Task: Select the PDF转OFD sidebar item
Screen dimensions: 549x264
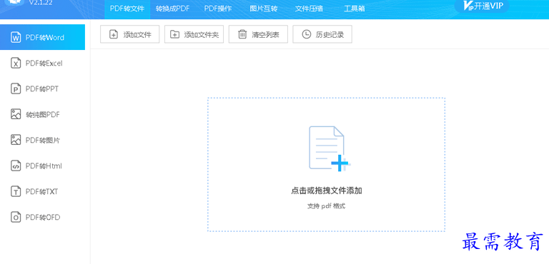Action: 42,217
